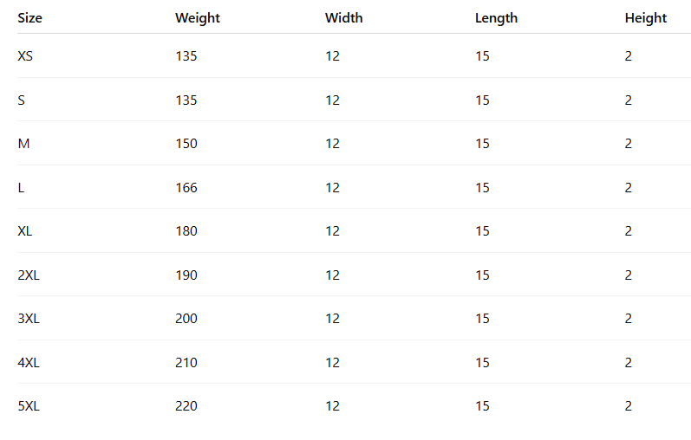Select the 4XL size cell
Image resolution: width=691 pixels, height=440 pixels.
coord(29,363)
